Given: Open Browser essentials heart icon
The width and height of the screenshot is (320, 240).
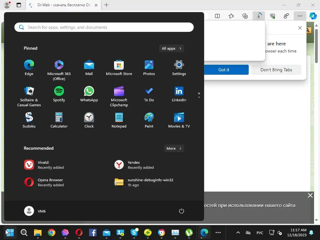Looking at the screenshot, I should (272, 16).
